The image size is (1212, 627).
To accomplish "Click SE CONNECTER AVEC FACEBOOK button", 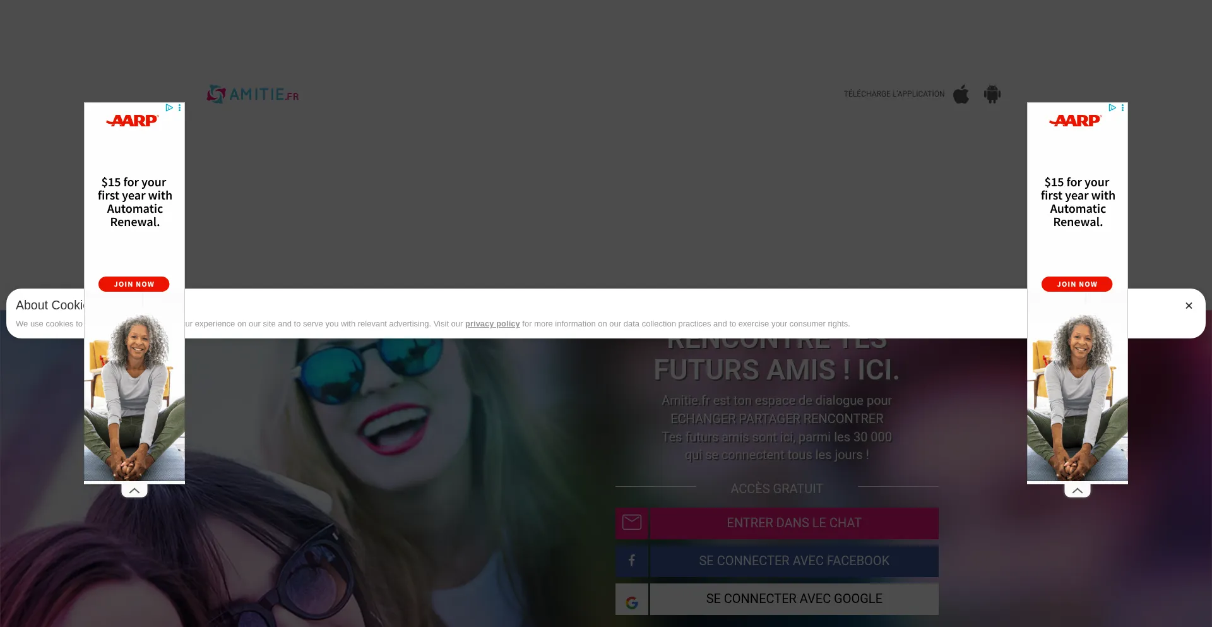I will (794, 561).
